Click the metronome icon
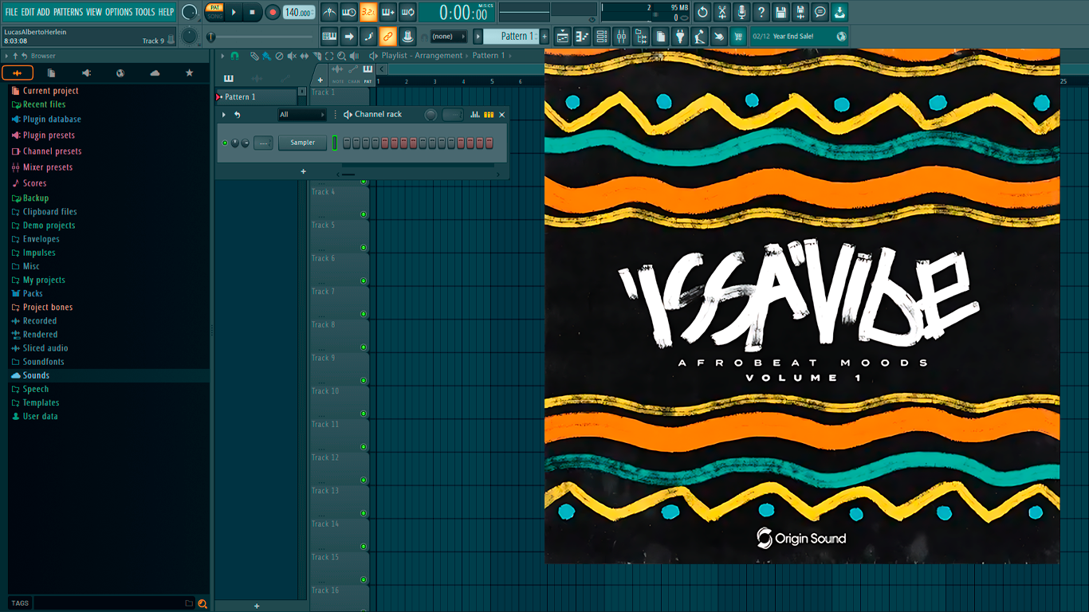Screen dimensions: 1089x612 click(x=329, y=12)
